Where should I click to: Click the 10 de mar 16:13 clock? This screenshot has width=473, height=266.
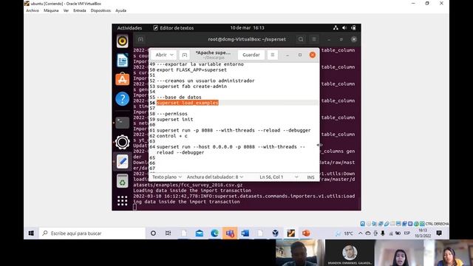tap(247, 28)
